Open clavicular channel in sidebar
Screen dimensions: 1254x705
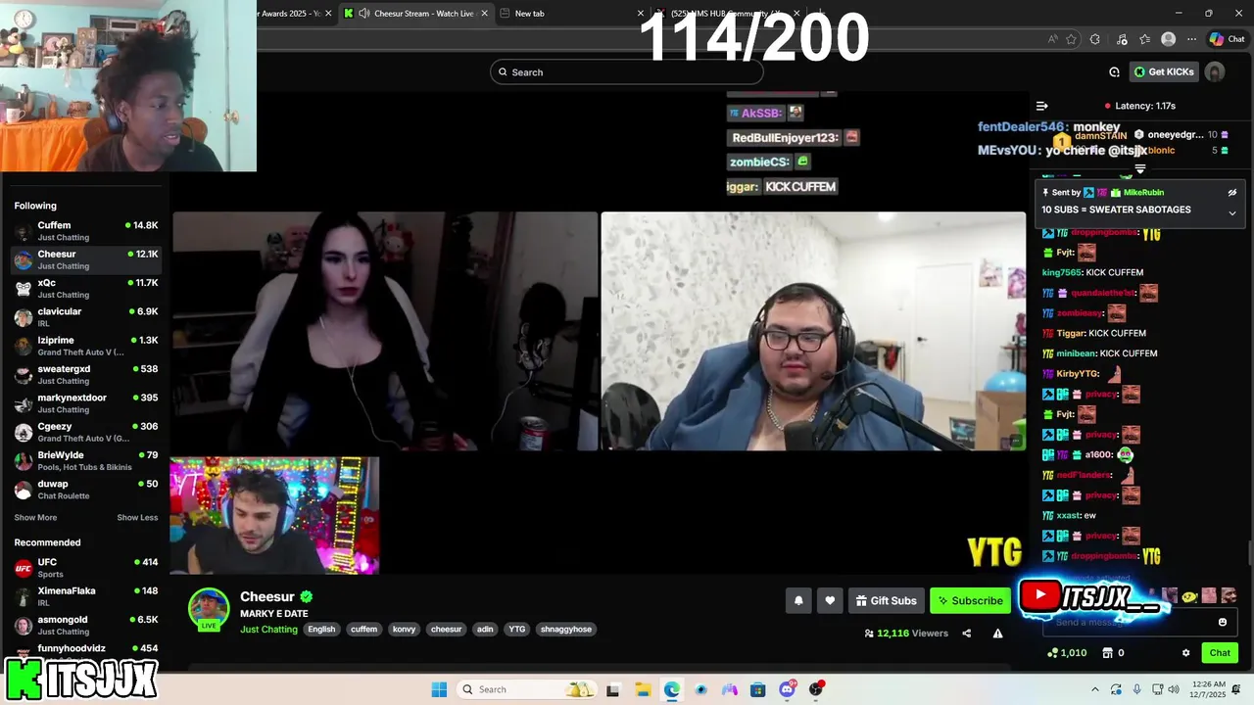[86, 316]
